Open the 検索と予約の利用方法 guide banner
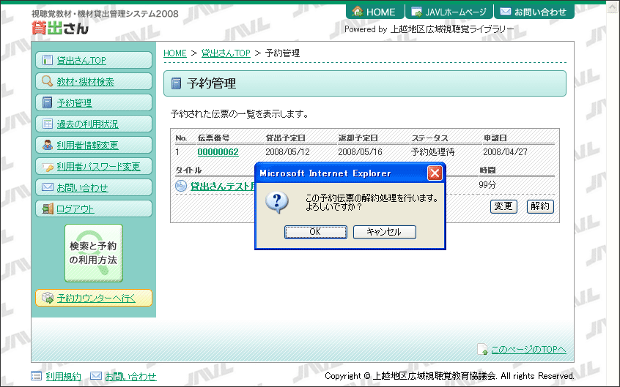Image resolution: width=620 pixels, height=387 pixels. click(x=93, y=253)
